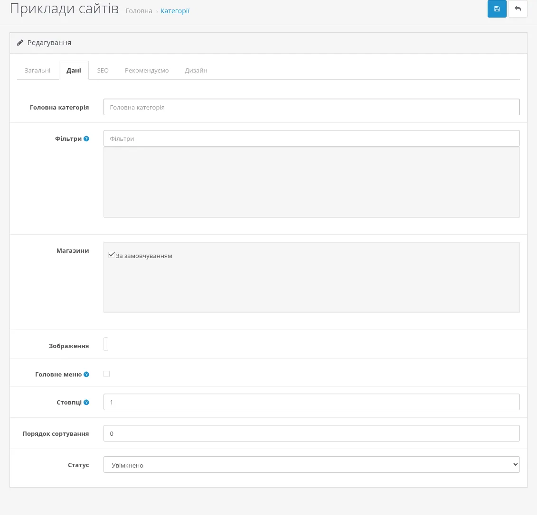Focus the Головна категорія input field

(x=311, y=107)
